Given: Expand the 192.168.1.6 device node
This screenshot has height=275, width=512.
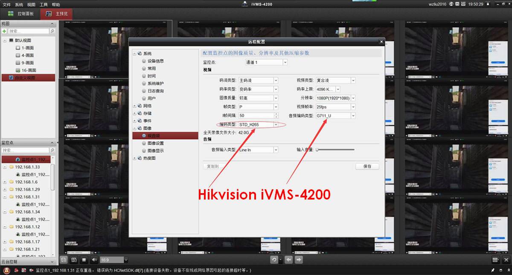Looking at the screenshot, I should tap(5, 182).
